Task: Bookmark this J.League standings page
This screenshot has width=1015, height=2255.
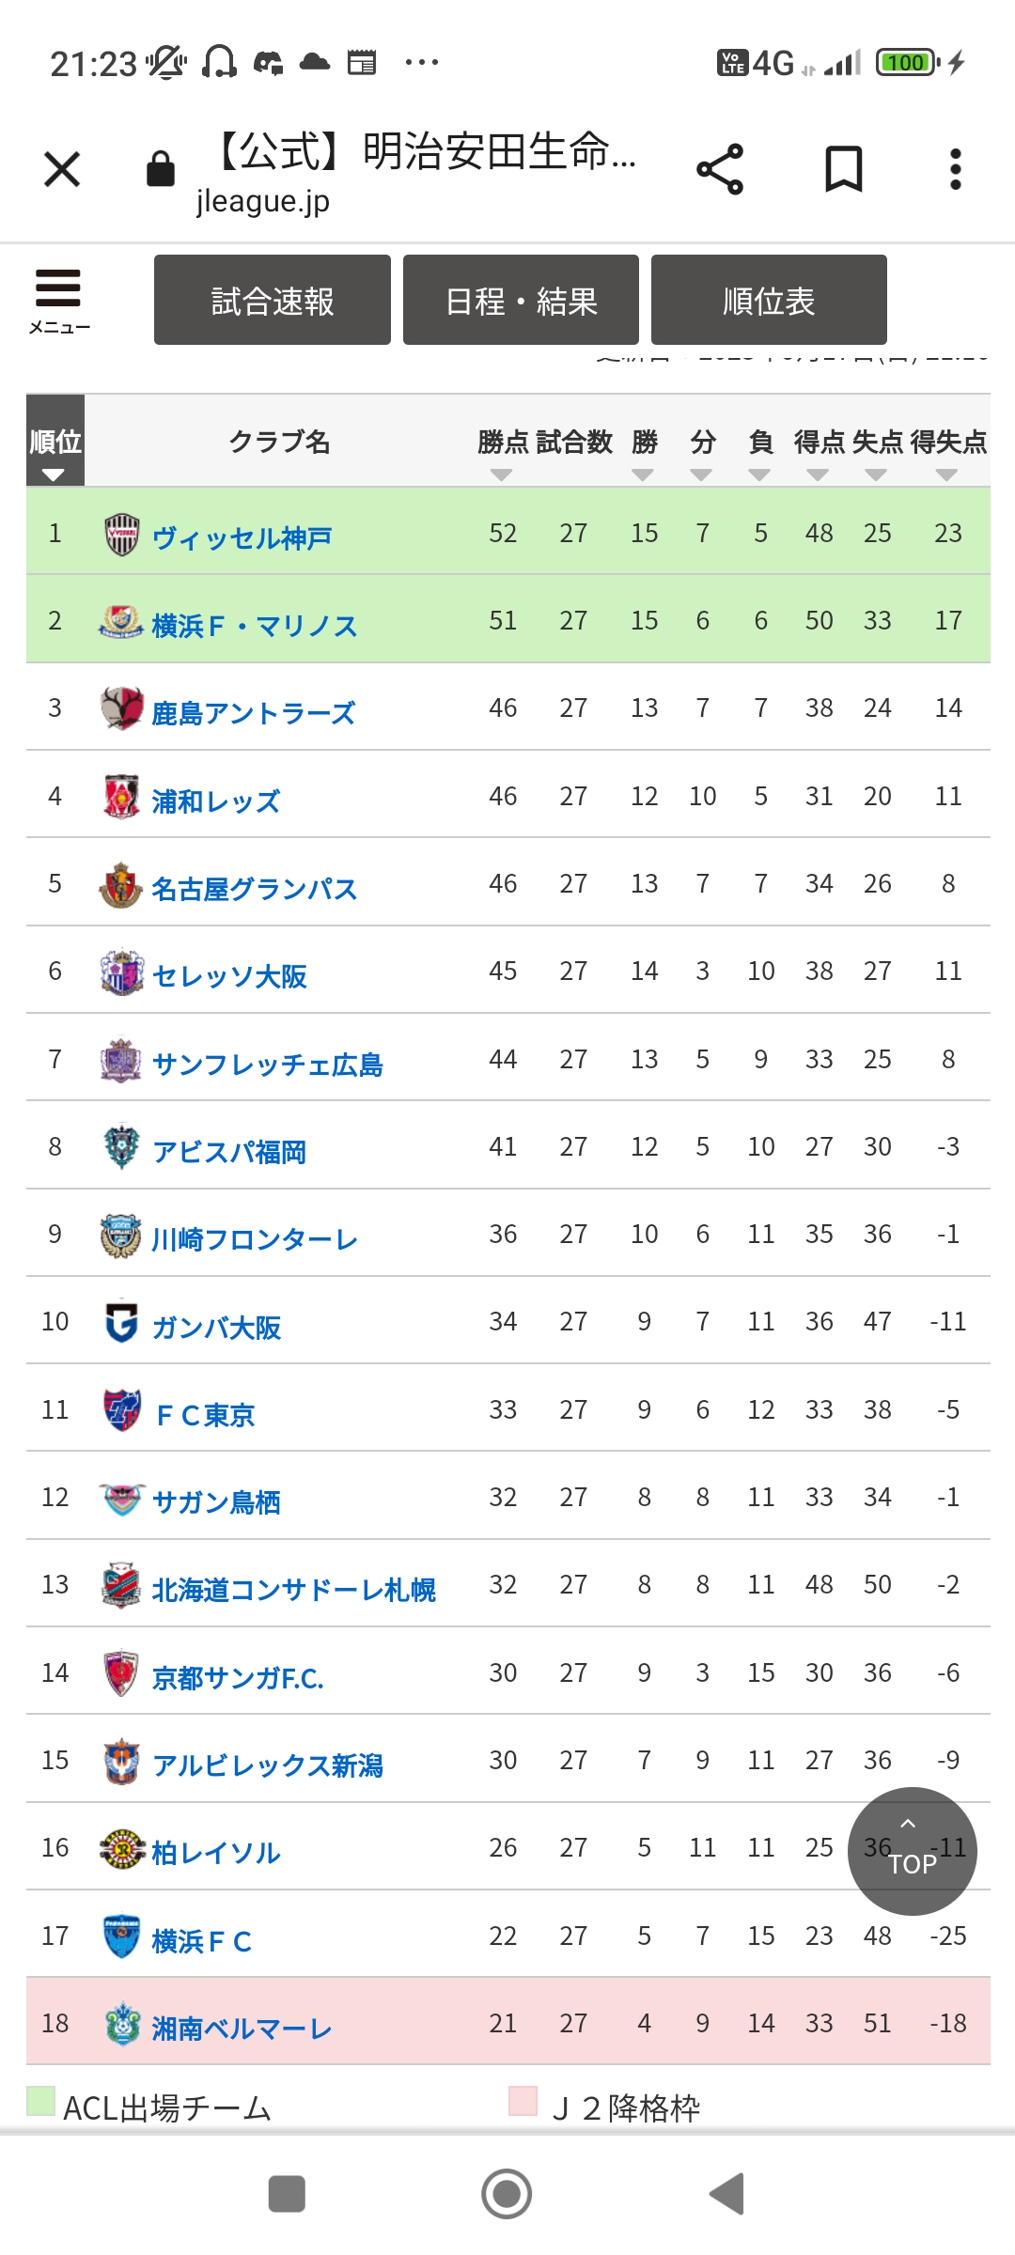Action: click(x=843, y=170)
